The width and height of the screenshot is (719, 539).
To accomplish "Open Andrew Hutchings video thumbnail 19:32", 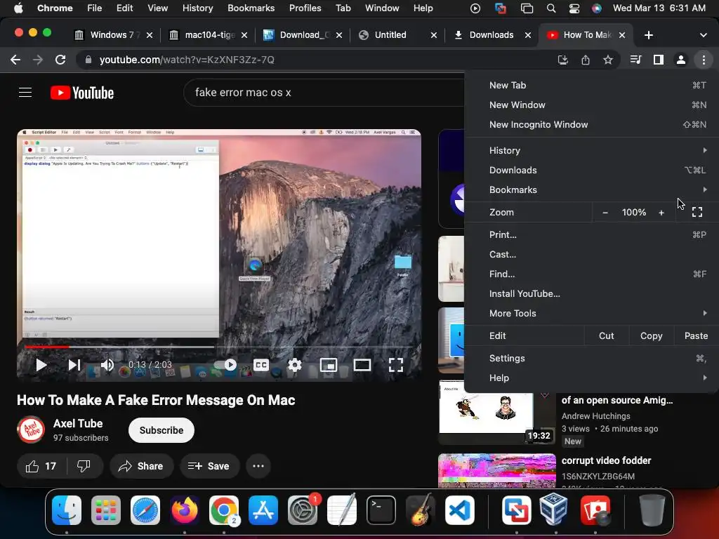I will click(x=497, y=413).
